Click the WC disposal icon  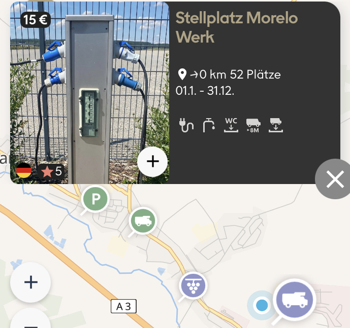(231, 125)
